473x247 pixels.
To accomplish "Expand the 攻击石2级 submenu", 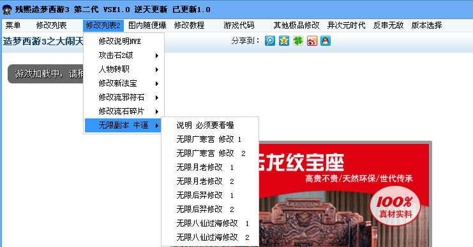I will [x=124, y=55].
